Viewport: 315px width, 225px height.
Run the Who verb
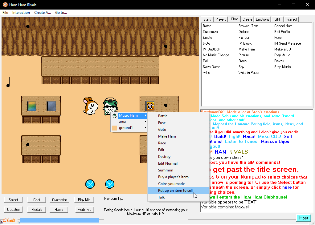click(206, 73)
